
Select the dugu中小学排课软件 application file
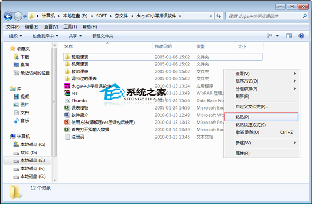tap(88, 86)
